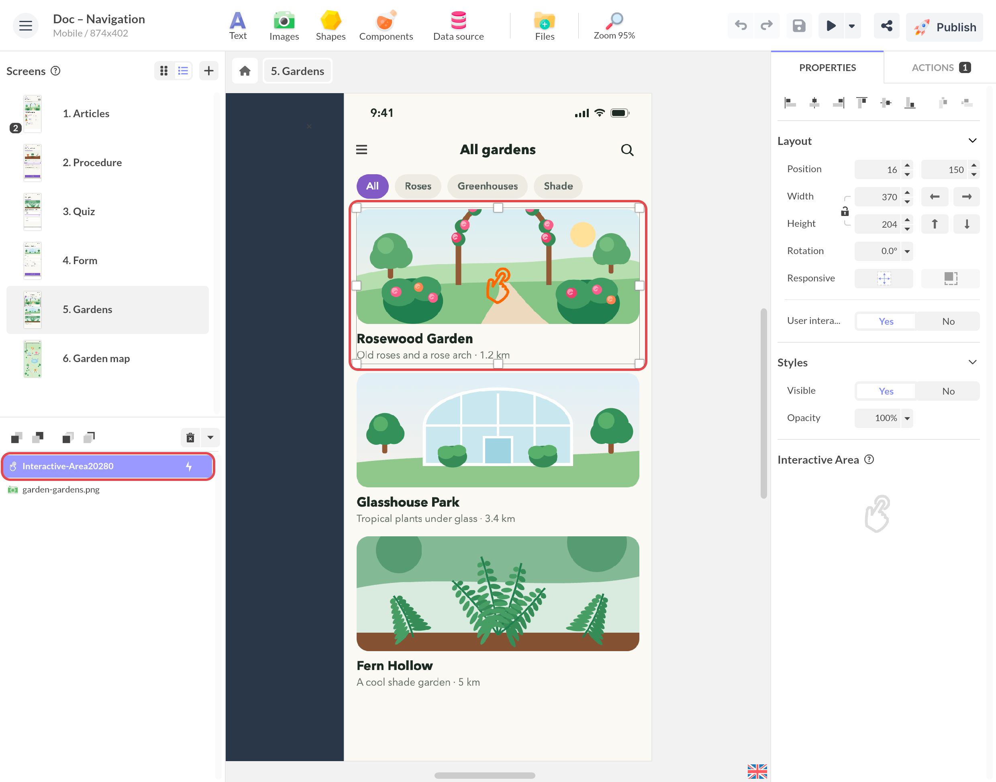Open the Images tool
The image size is (996, 782).
click(x=284, y=26)
